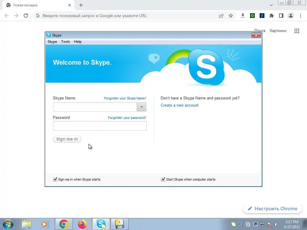Open the Tools menu in Skype
This screenshot has height=230, width=307.
click(65, 42)
